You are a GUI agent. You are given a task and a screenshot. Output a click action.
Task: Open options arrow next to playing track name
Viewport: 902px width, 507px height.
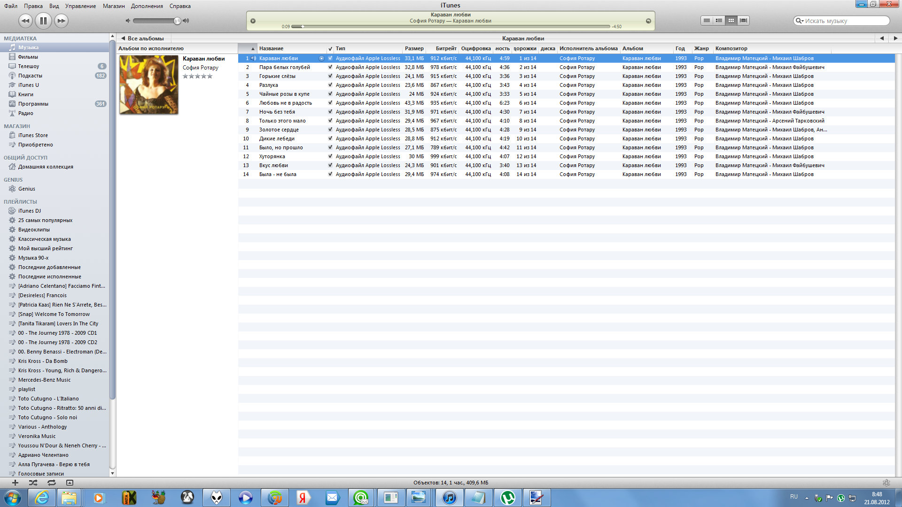[321, 58]
